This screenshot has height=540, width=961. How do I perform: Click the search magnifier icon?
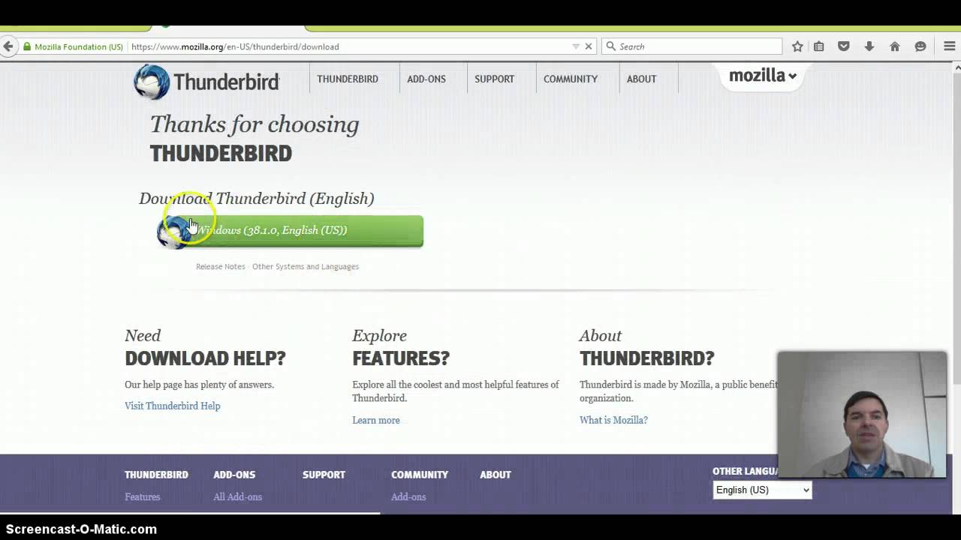pos(611,46)
